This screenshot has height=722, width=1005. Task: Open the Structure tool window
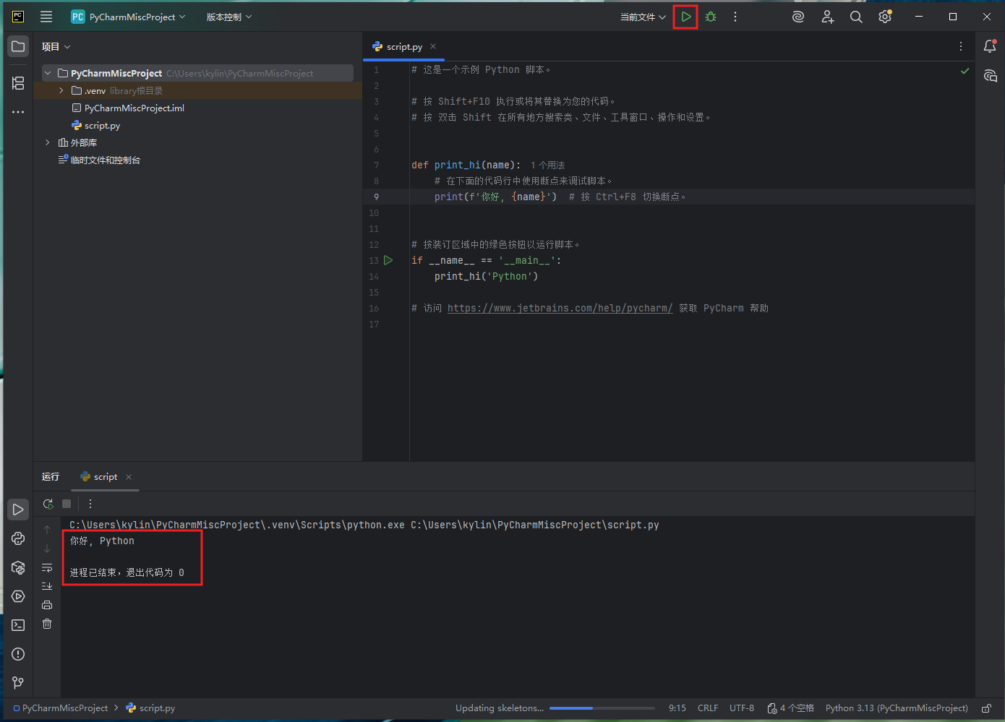tap(18, 83)
